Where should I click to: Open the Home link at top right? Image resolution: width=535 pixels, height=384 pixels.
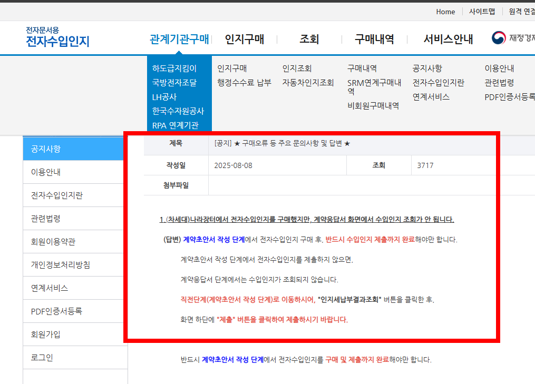pos(445,11)
